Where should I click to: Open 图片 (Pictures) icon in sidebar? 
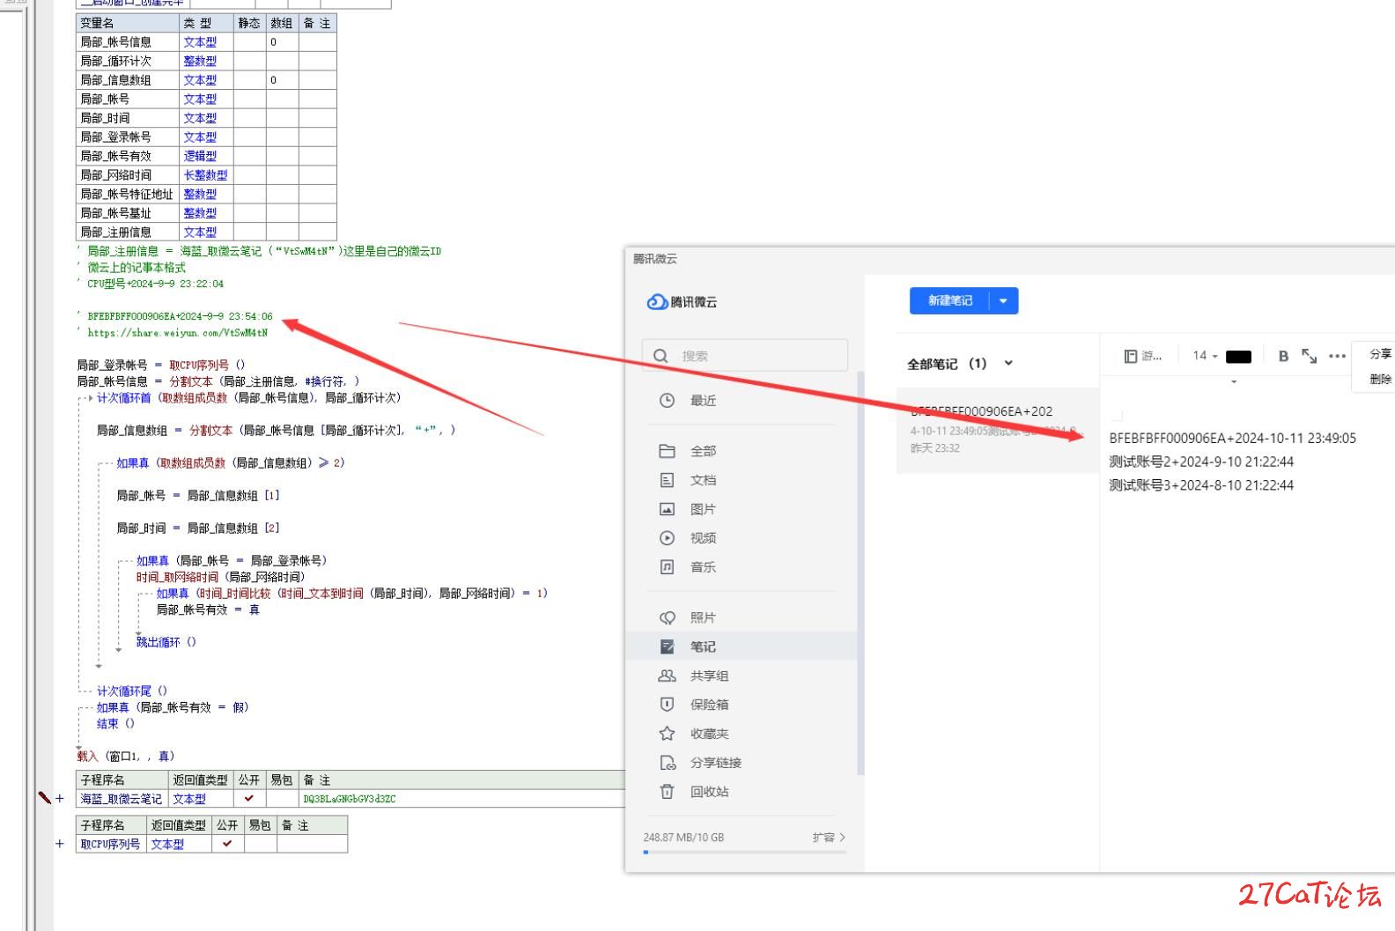pos(667,509)
